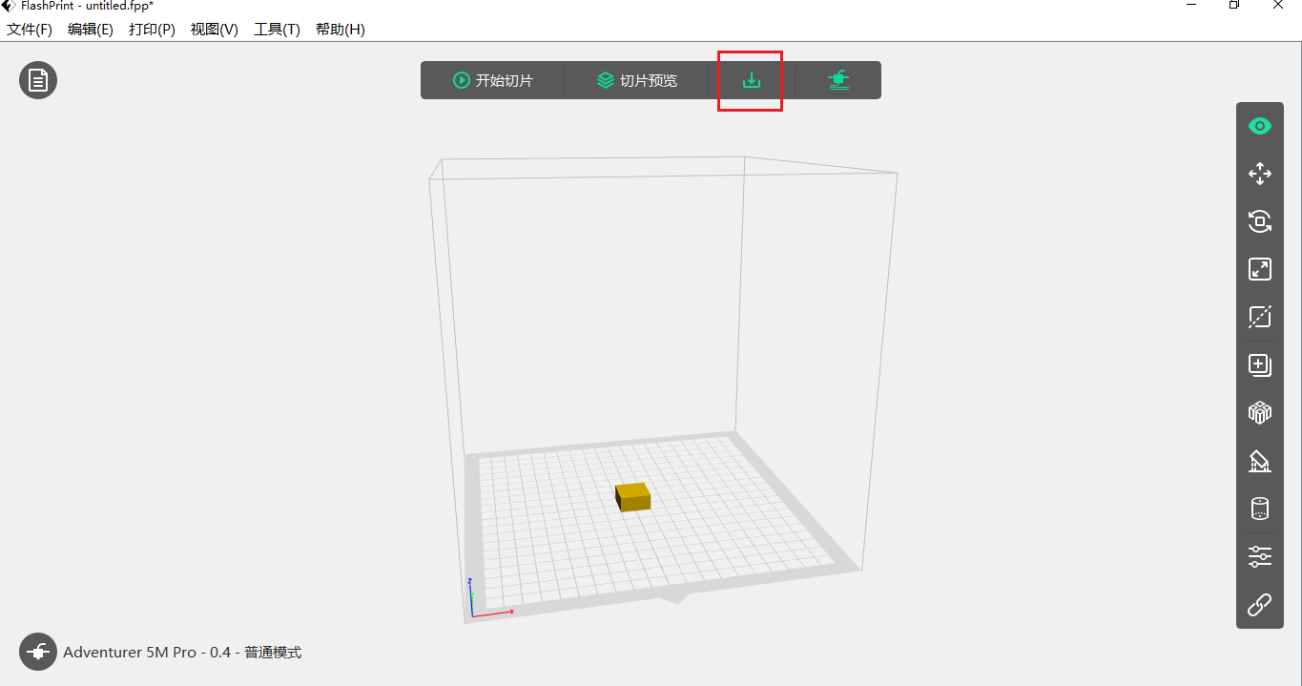Select the Rotate tool

pyautogui.click(x=1260, y=221)
